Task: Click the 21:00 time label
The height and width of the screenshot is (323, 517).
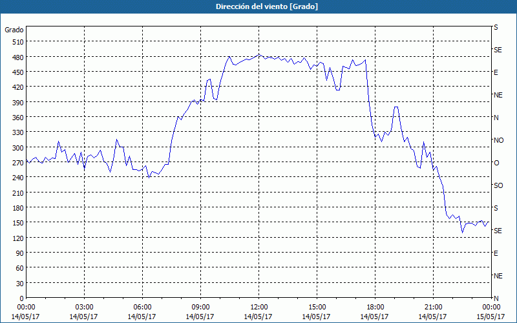Action: point(433,307)
